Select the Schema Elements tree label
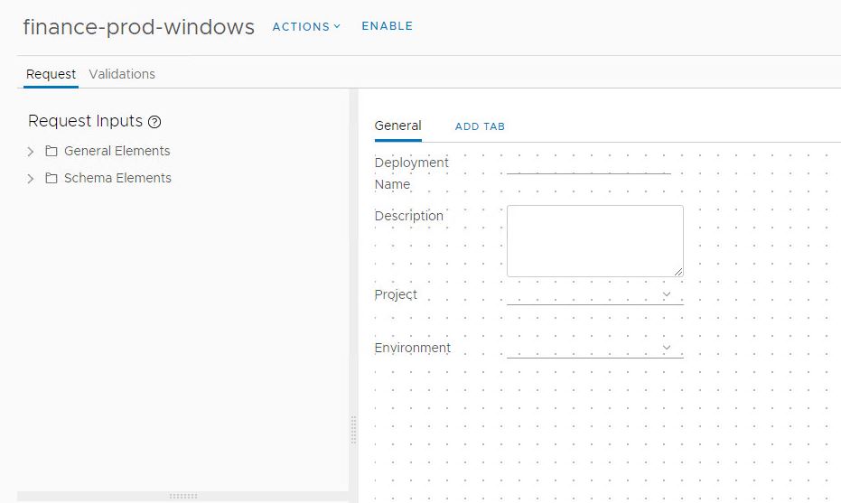 [117, 178]
